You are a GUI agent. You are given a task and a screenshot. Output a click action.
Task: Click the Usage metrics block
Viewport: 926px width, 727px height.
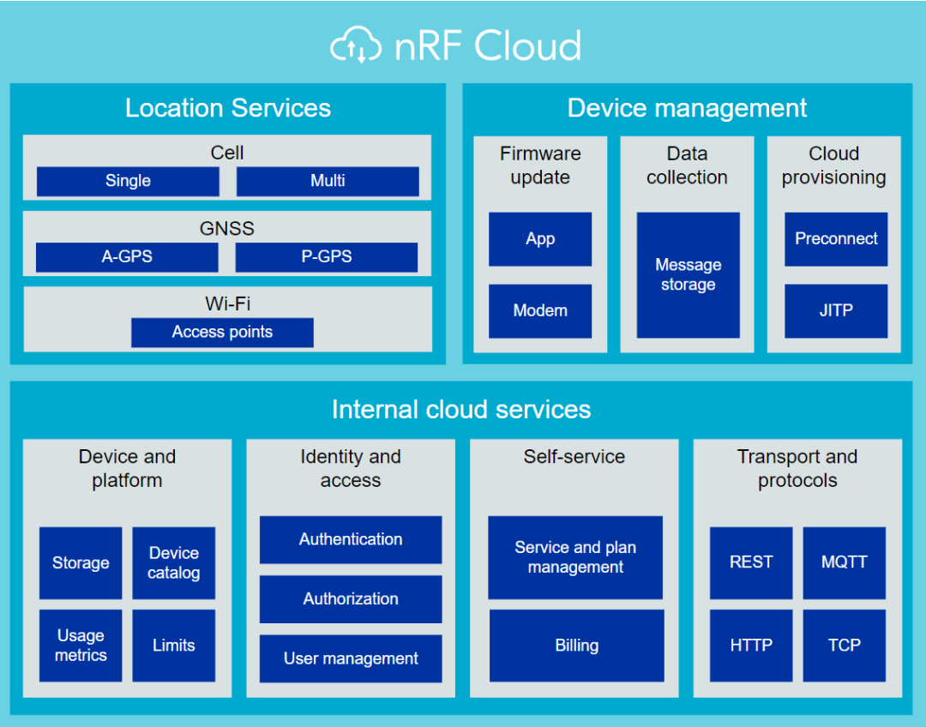tap(81, 645)
